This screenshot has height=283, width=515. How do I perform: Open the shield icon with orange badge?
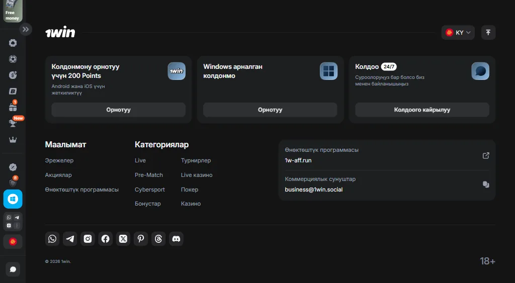13,182
